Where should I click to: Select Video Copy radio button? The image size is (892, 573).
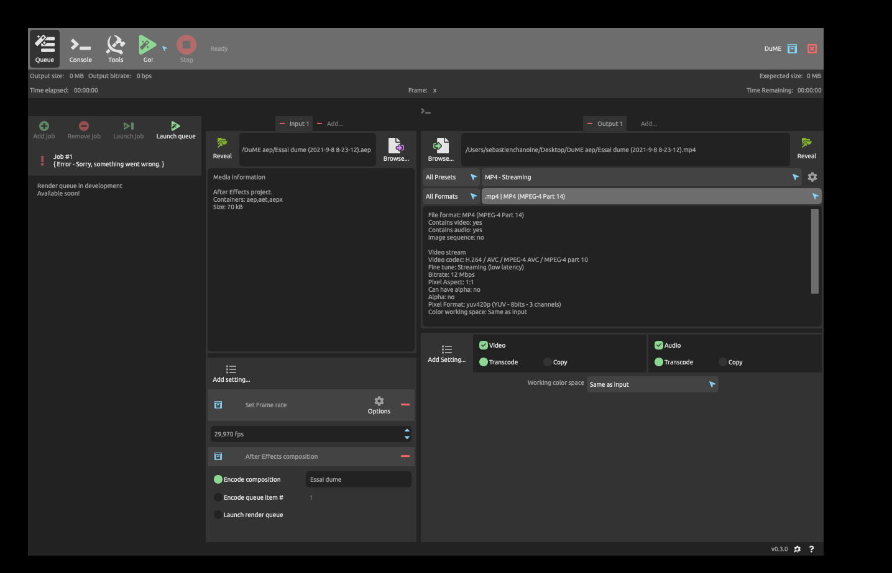[x=548, y=362]
